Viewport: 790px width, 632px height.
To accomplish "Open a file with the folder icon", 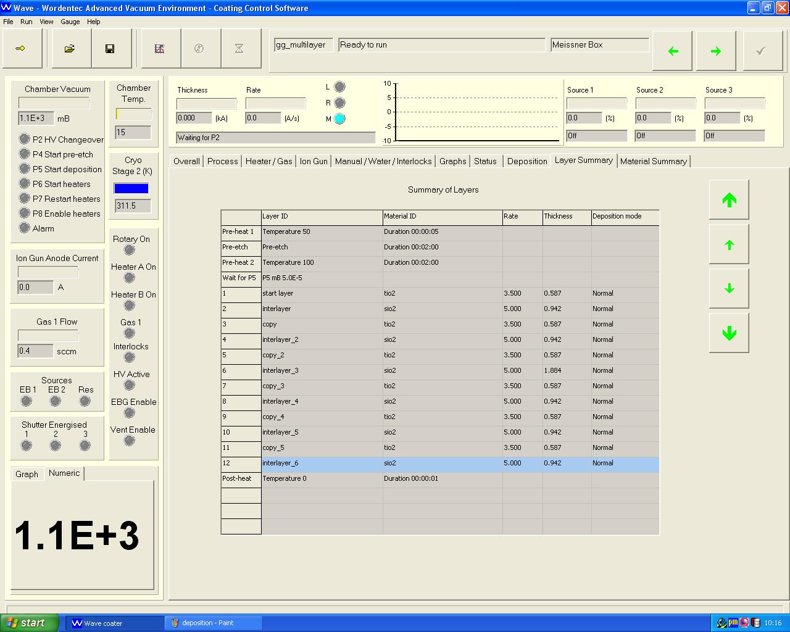I will 70,49.
